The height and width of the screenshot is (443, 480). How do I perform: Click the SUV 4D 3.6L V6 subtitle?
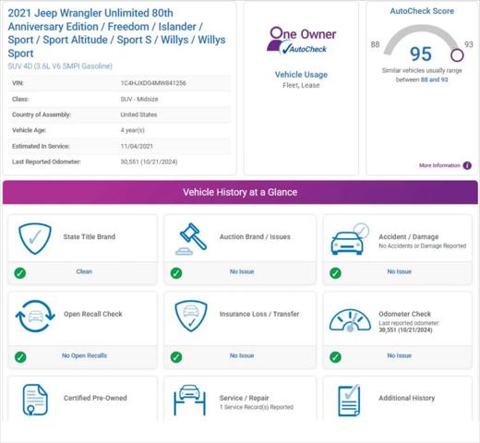(x=60, y=66)
